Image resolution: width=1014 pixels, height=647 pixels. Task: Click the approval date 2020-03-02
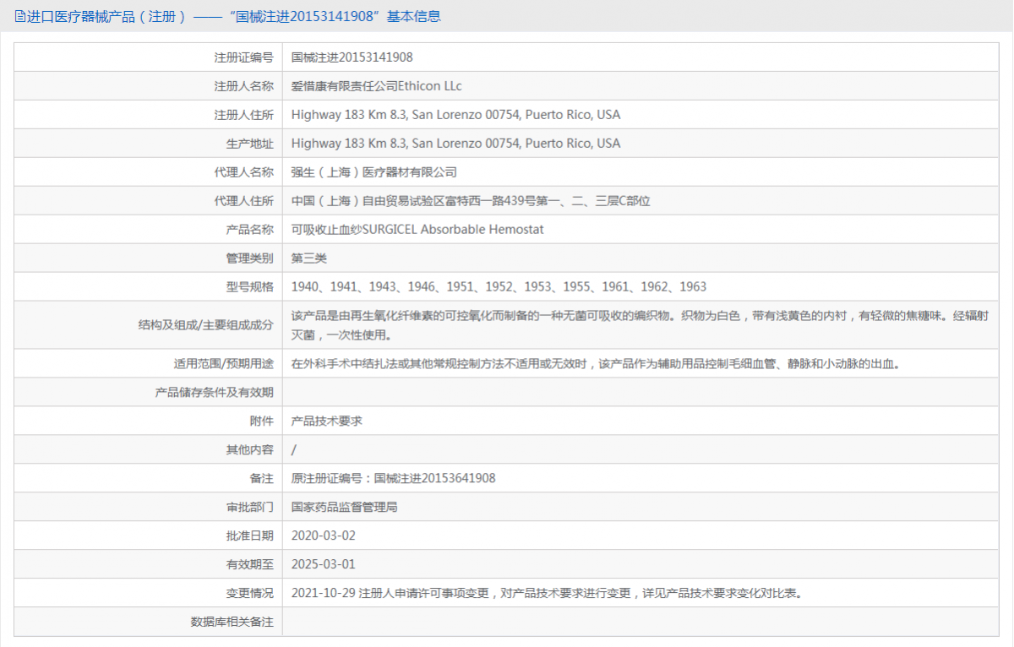coord(323,536)
